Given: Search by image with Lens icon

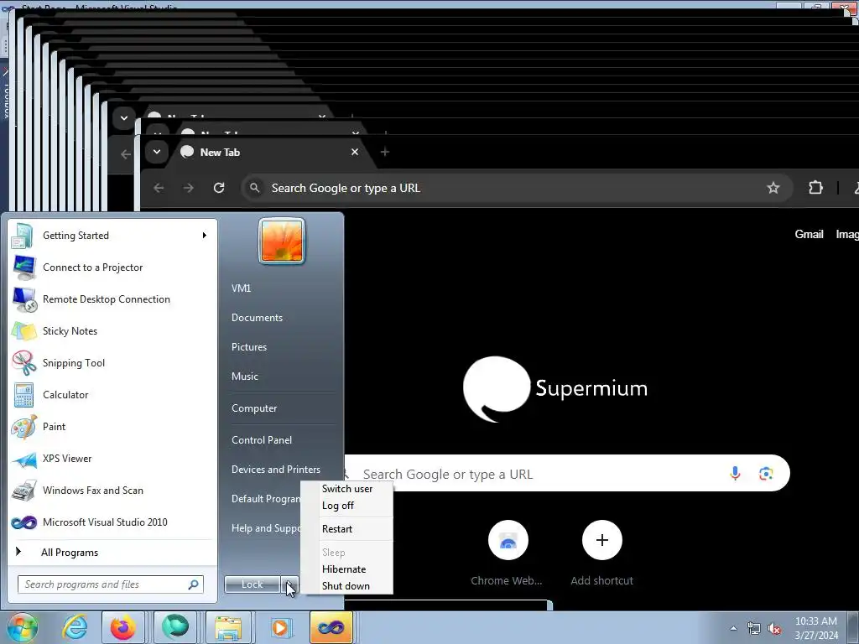Looking at the screenshot, I should point(766,473).
